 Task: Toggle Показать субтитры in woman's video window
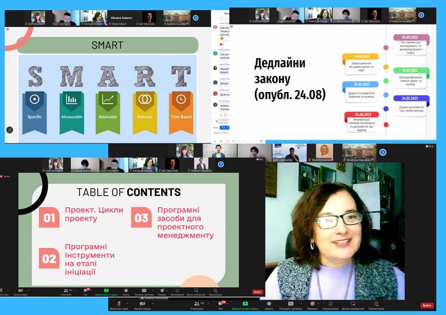(290, 305)
